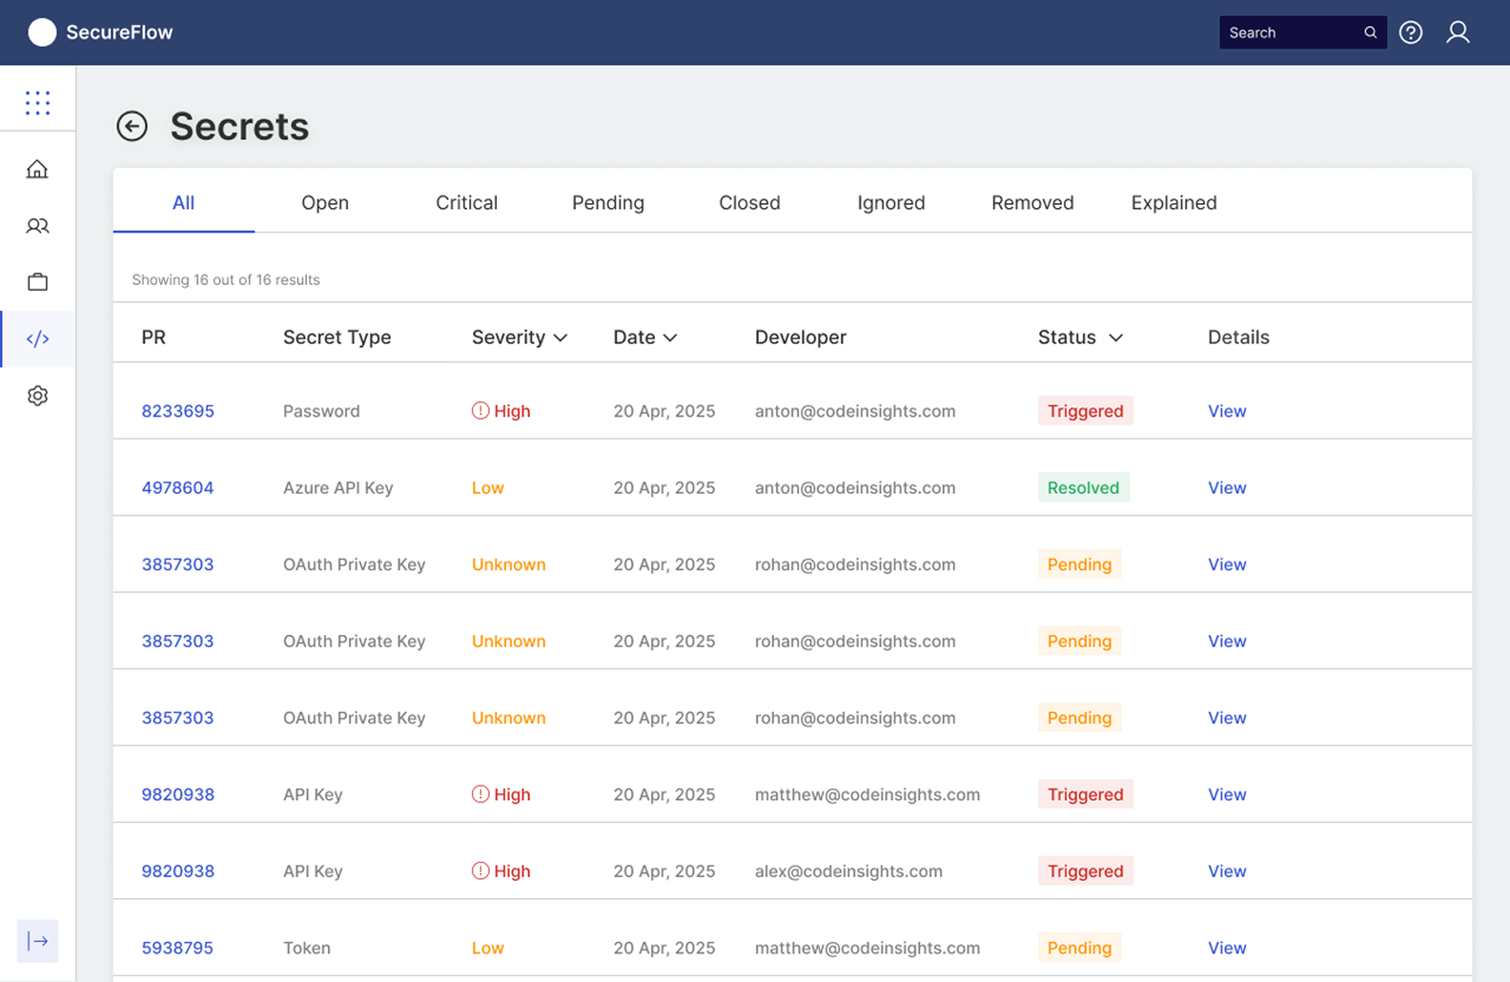Go to Home in sidebar
The image size is (1510, 982).
click(37, 169)
